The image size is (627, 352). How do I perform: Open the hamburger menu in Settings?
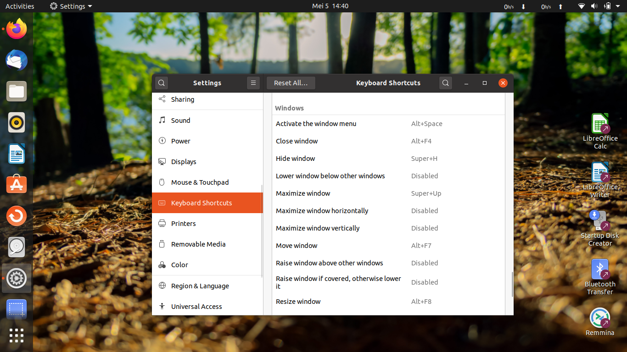coord(253,83)
